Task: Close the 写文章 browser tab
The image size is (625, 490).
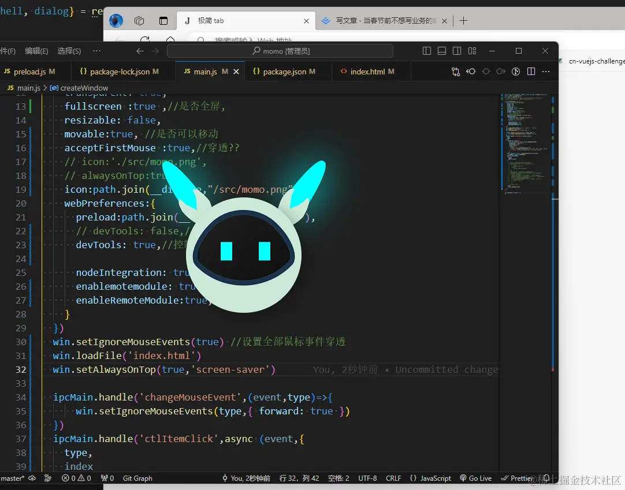Action: tap(444, 21)
